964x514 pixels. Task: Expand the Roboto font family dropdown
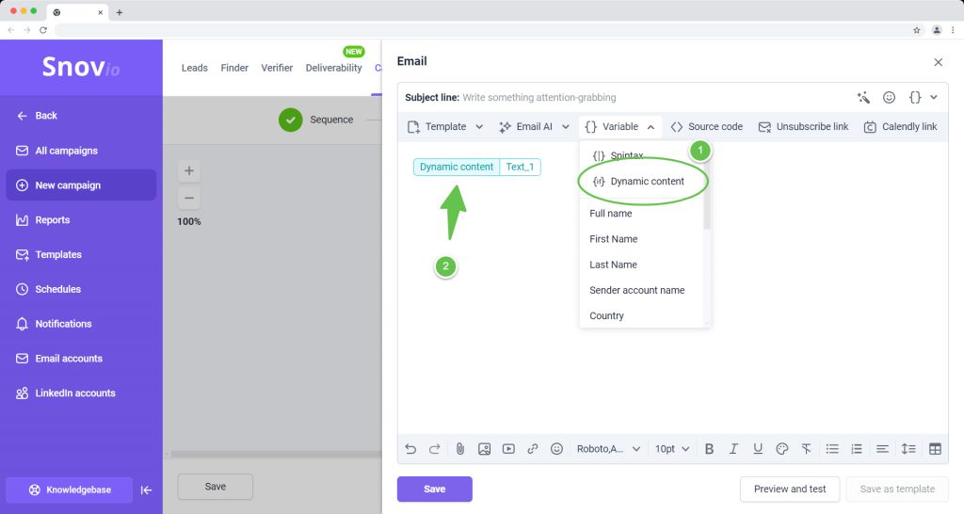608,449
